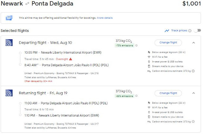Click the Track prices graph icon
Viewport: 203px width, 135px height.
[x=167, y=31]
